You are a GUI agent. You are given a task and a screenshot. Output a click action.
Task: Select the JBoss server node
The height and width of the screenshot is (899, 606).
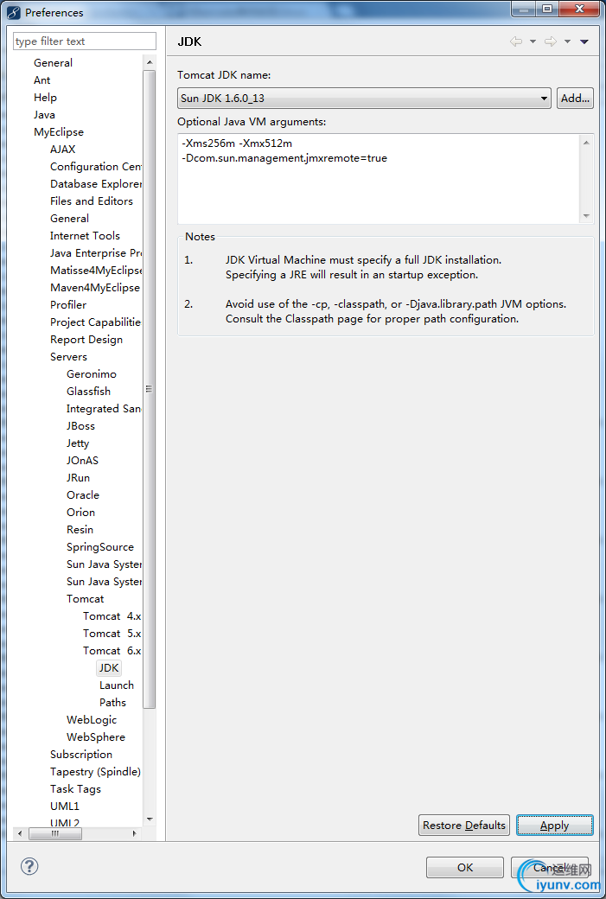pyautogui.click(x=80, y=425)
